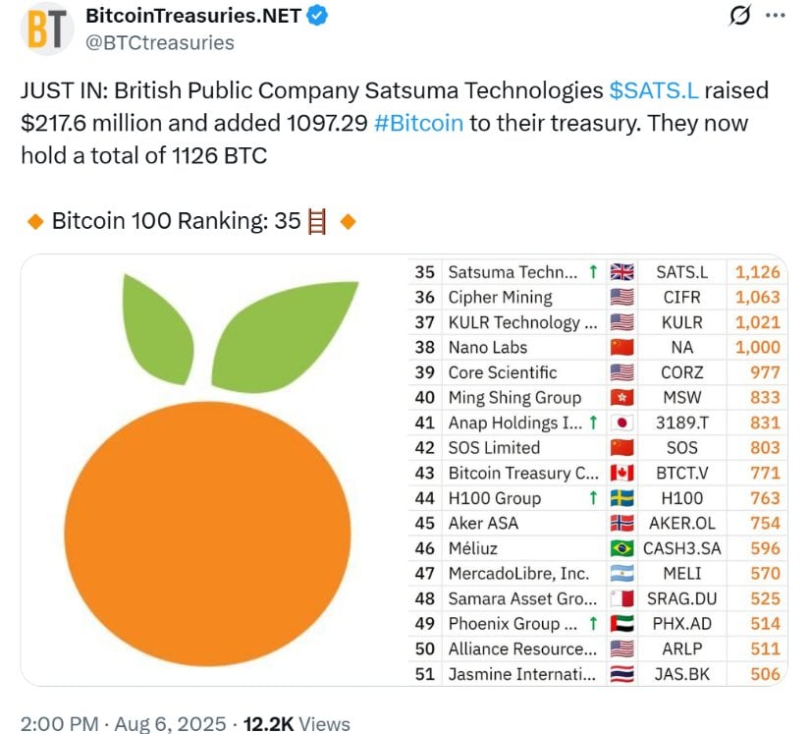Viewport: 810px width, 734px height.
Task: Click the UK flag in Satsuma row
Action: click(x=621, y=272)
